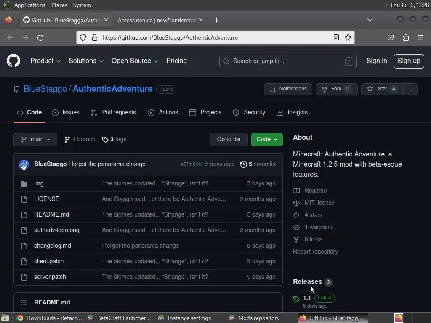Open the LICENSE file
Viewport: 431px width, 323px height.
tap(46, 199)
